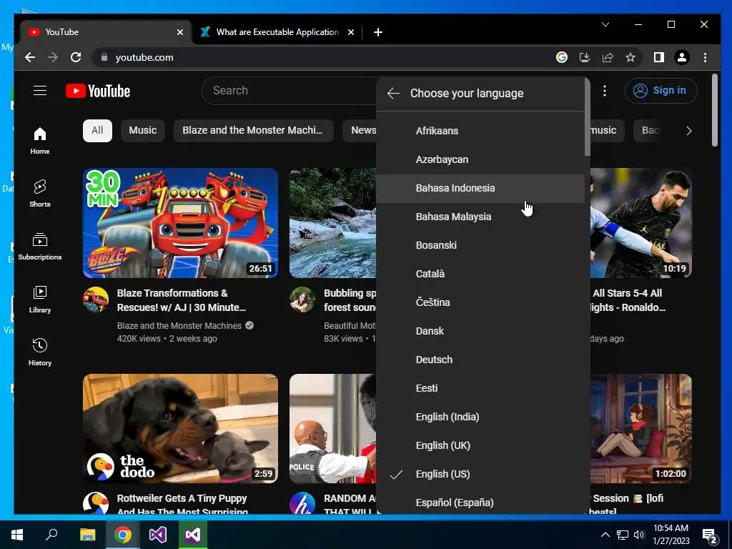Click YouTube page vertical scrollbar
Viewport: 732px width, 549px height.
tap(715, 110)
